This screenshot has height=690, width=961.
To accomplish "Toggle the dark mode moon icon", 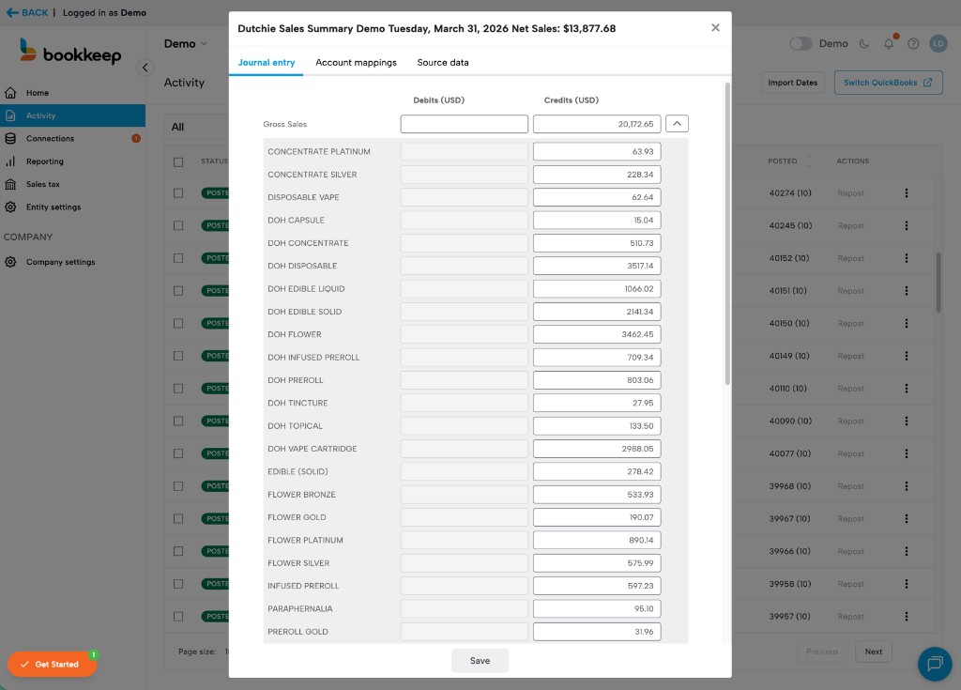I will [x=864, y=44].
